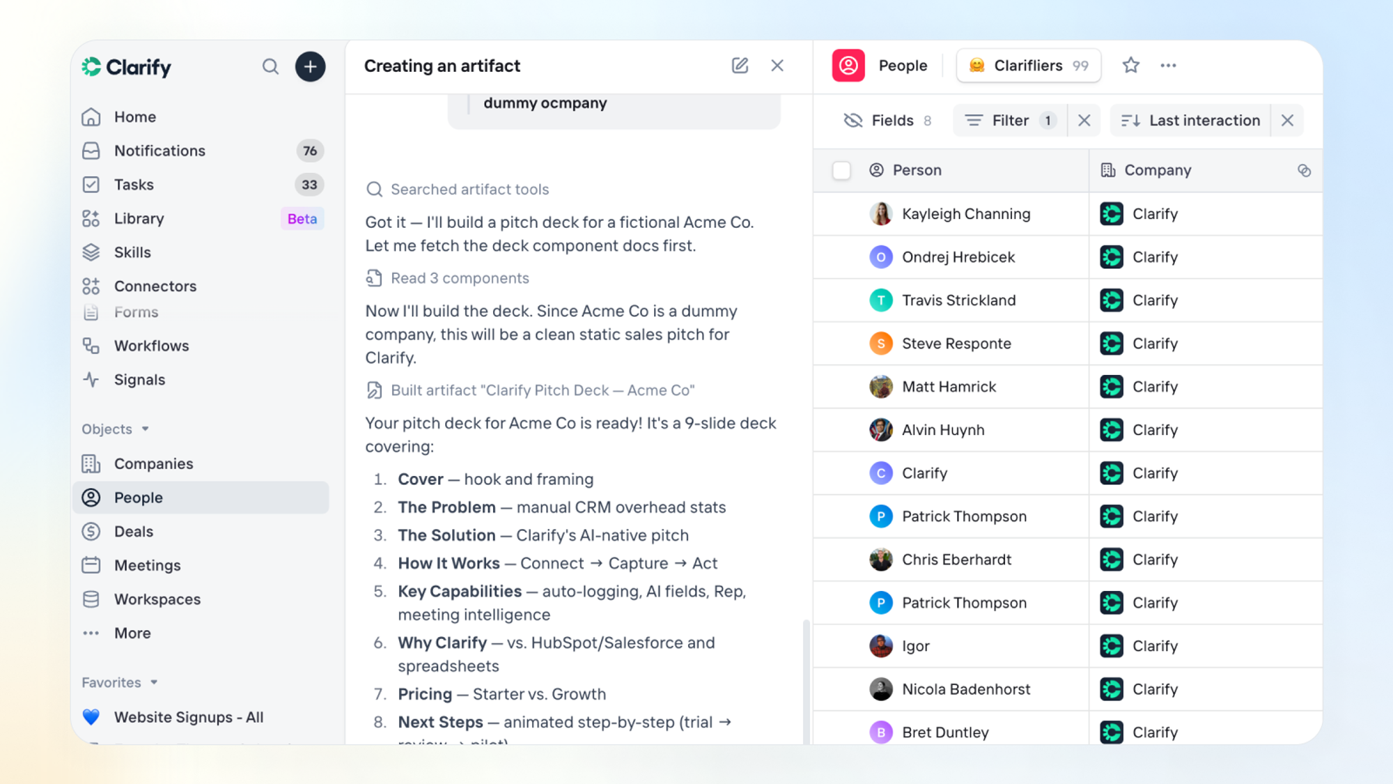Open Steve Responte's person record

point(956,344)
